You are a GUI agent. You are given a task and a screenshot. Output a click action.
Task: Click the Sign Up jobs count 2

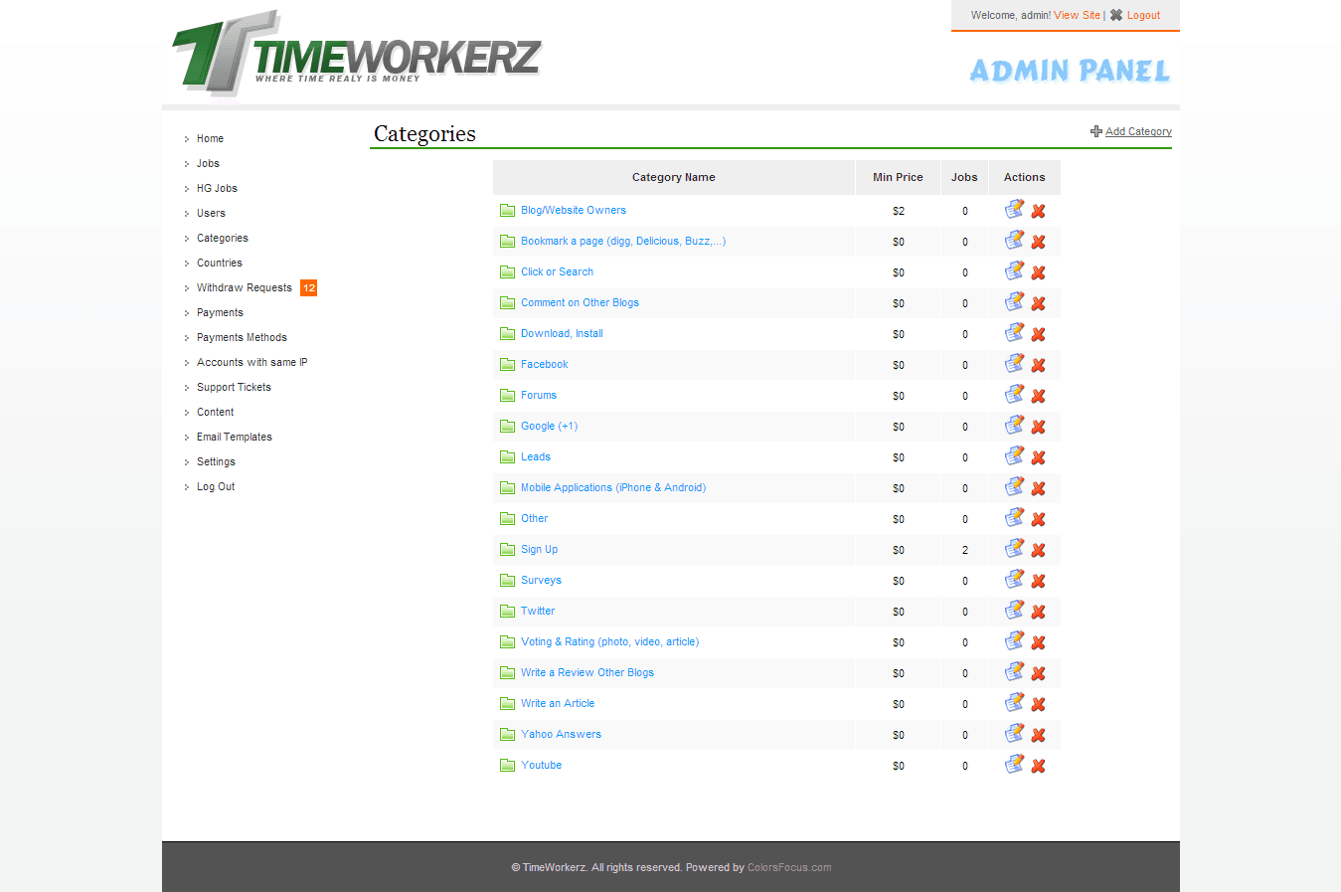click(x=964, y=550)
